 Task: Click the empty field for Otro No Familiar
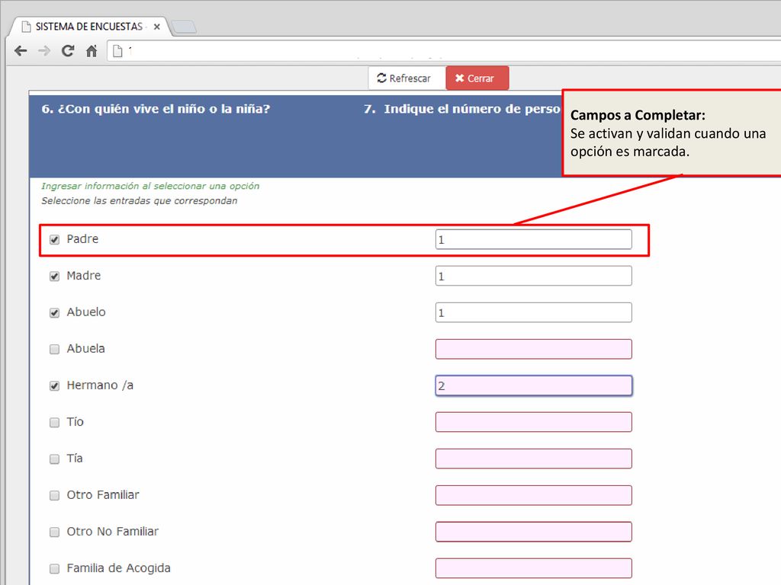coord(533,532)
